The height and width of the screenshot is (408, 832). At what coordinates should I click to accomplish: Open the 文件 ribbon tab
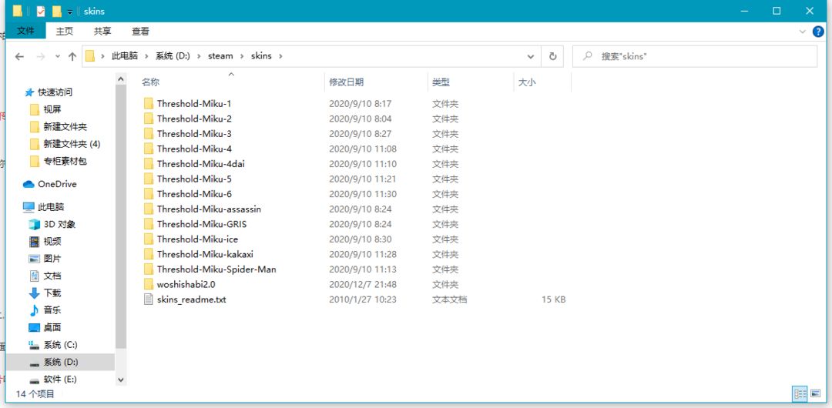[x=25, y=32]
